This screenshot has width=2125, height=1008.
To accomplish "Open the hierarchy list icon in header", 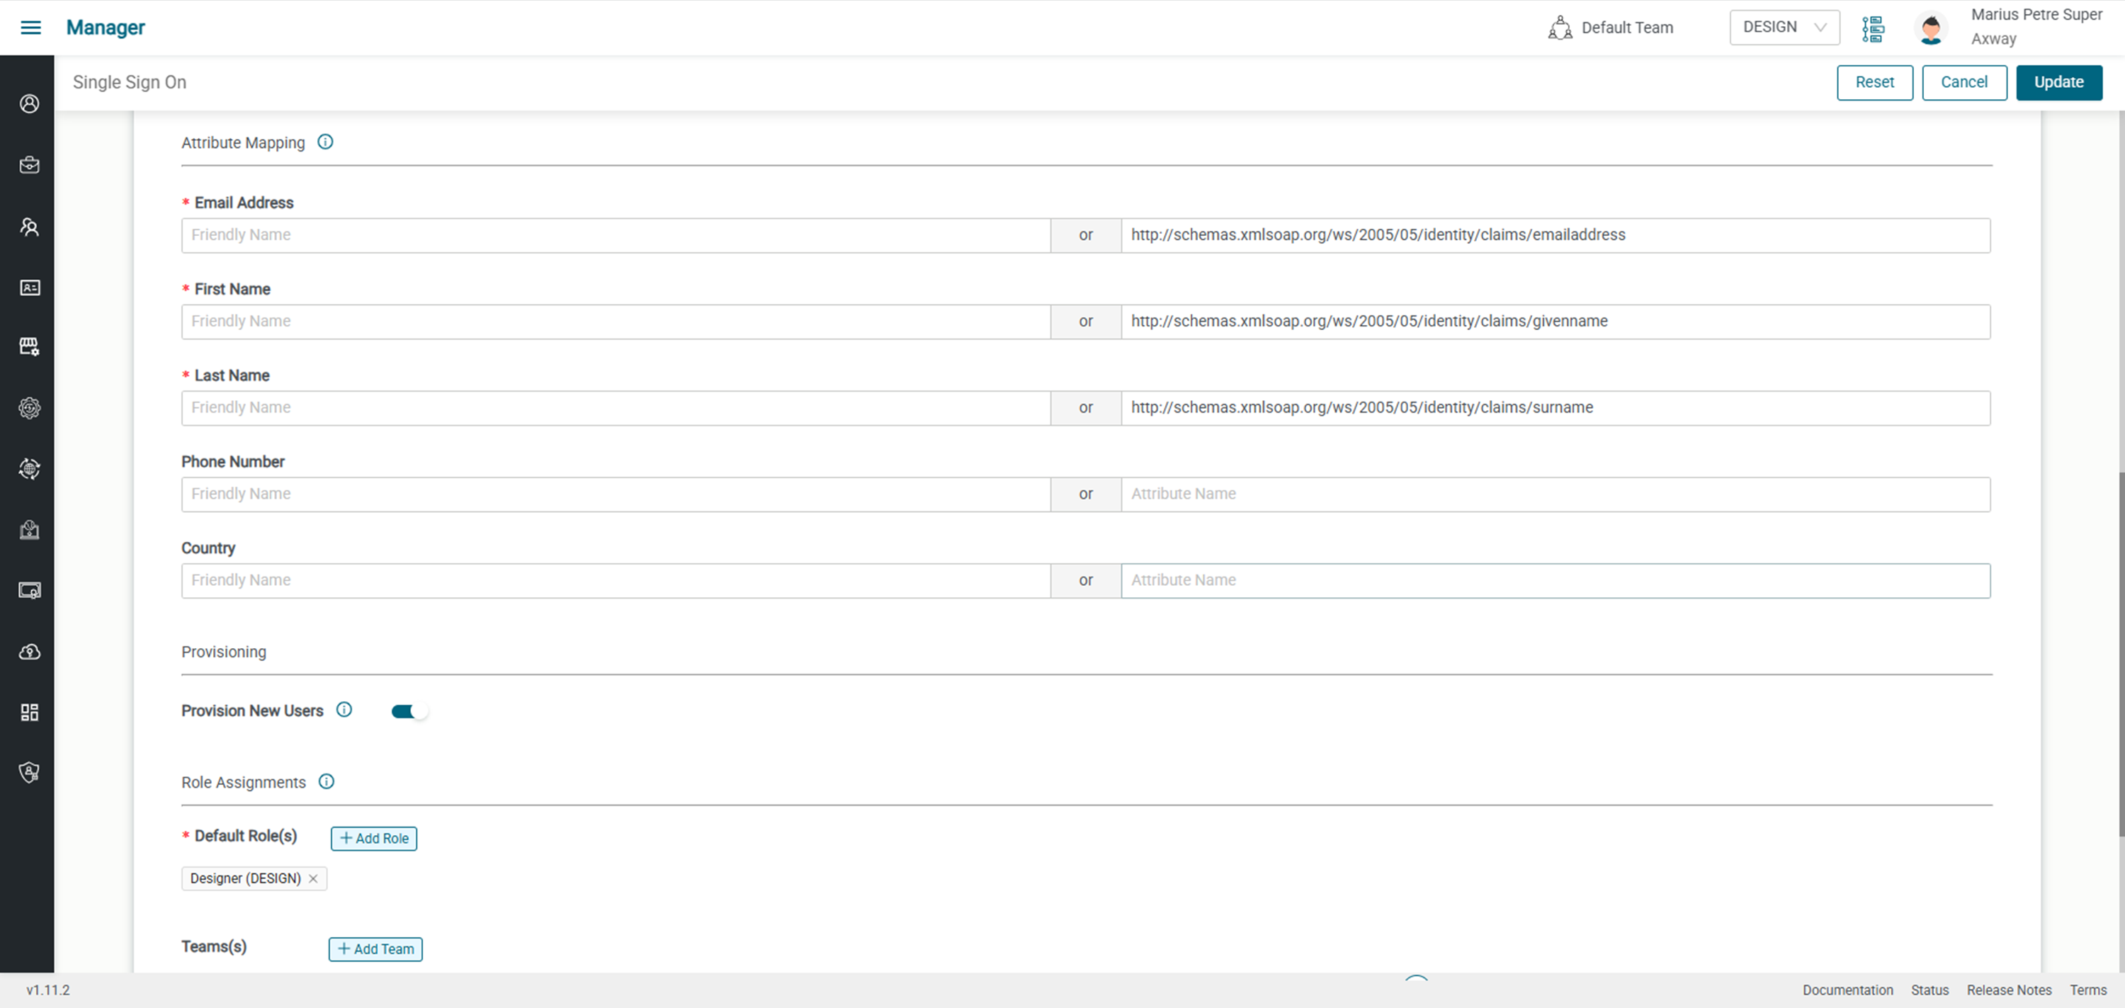I will [1874, 28].
